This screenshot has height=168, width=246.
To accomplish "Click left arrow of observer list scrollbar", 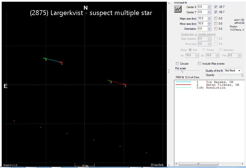I will [176, 164].
